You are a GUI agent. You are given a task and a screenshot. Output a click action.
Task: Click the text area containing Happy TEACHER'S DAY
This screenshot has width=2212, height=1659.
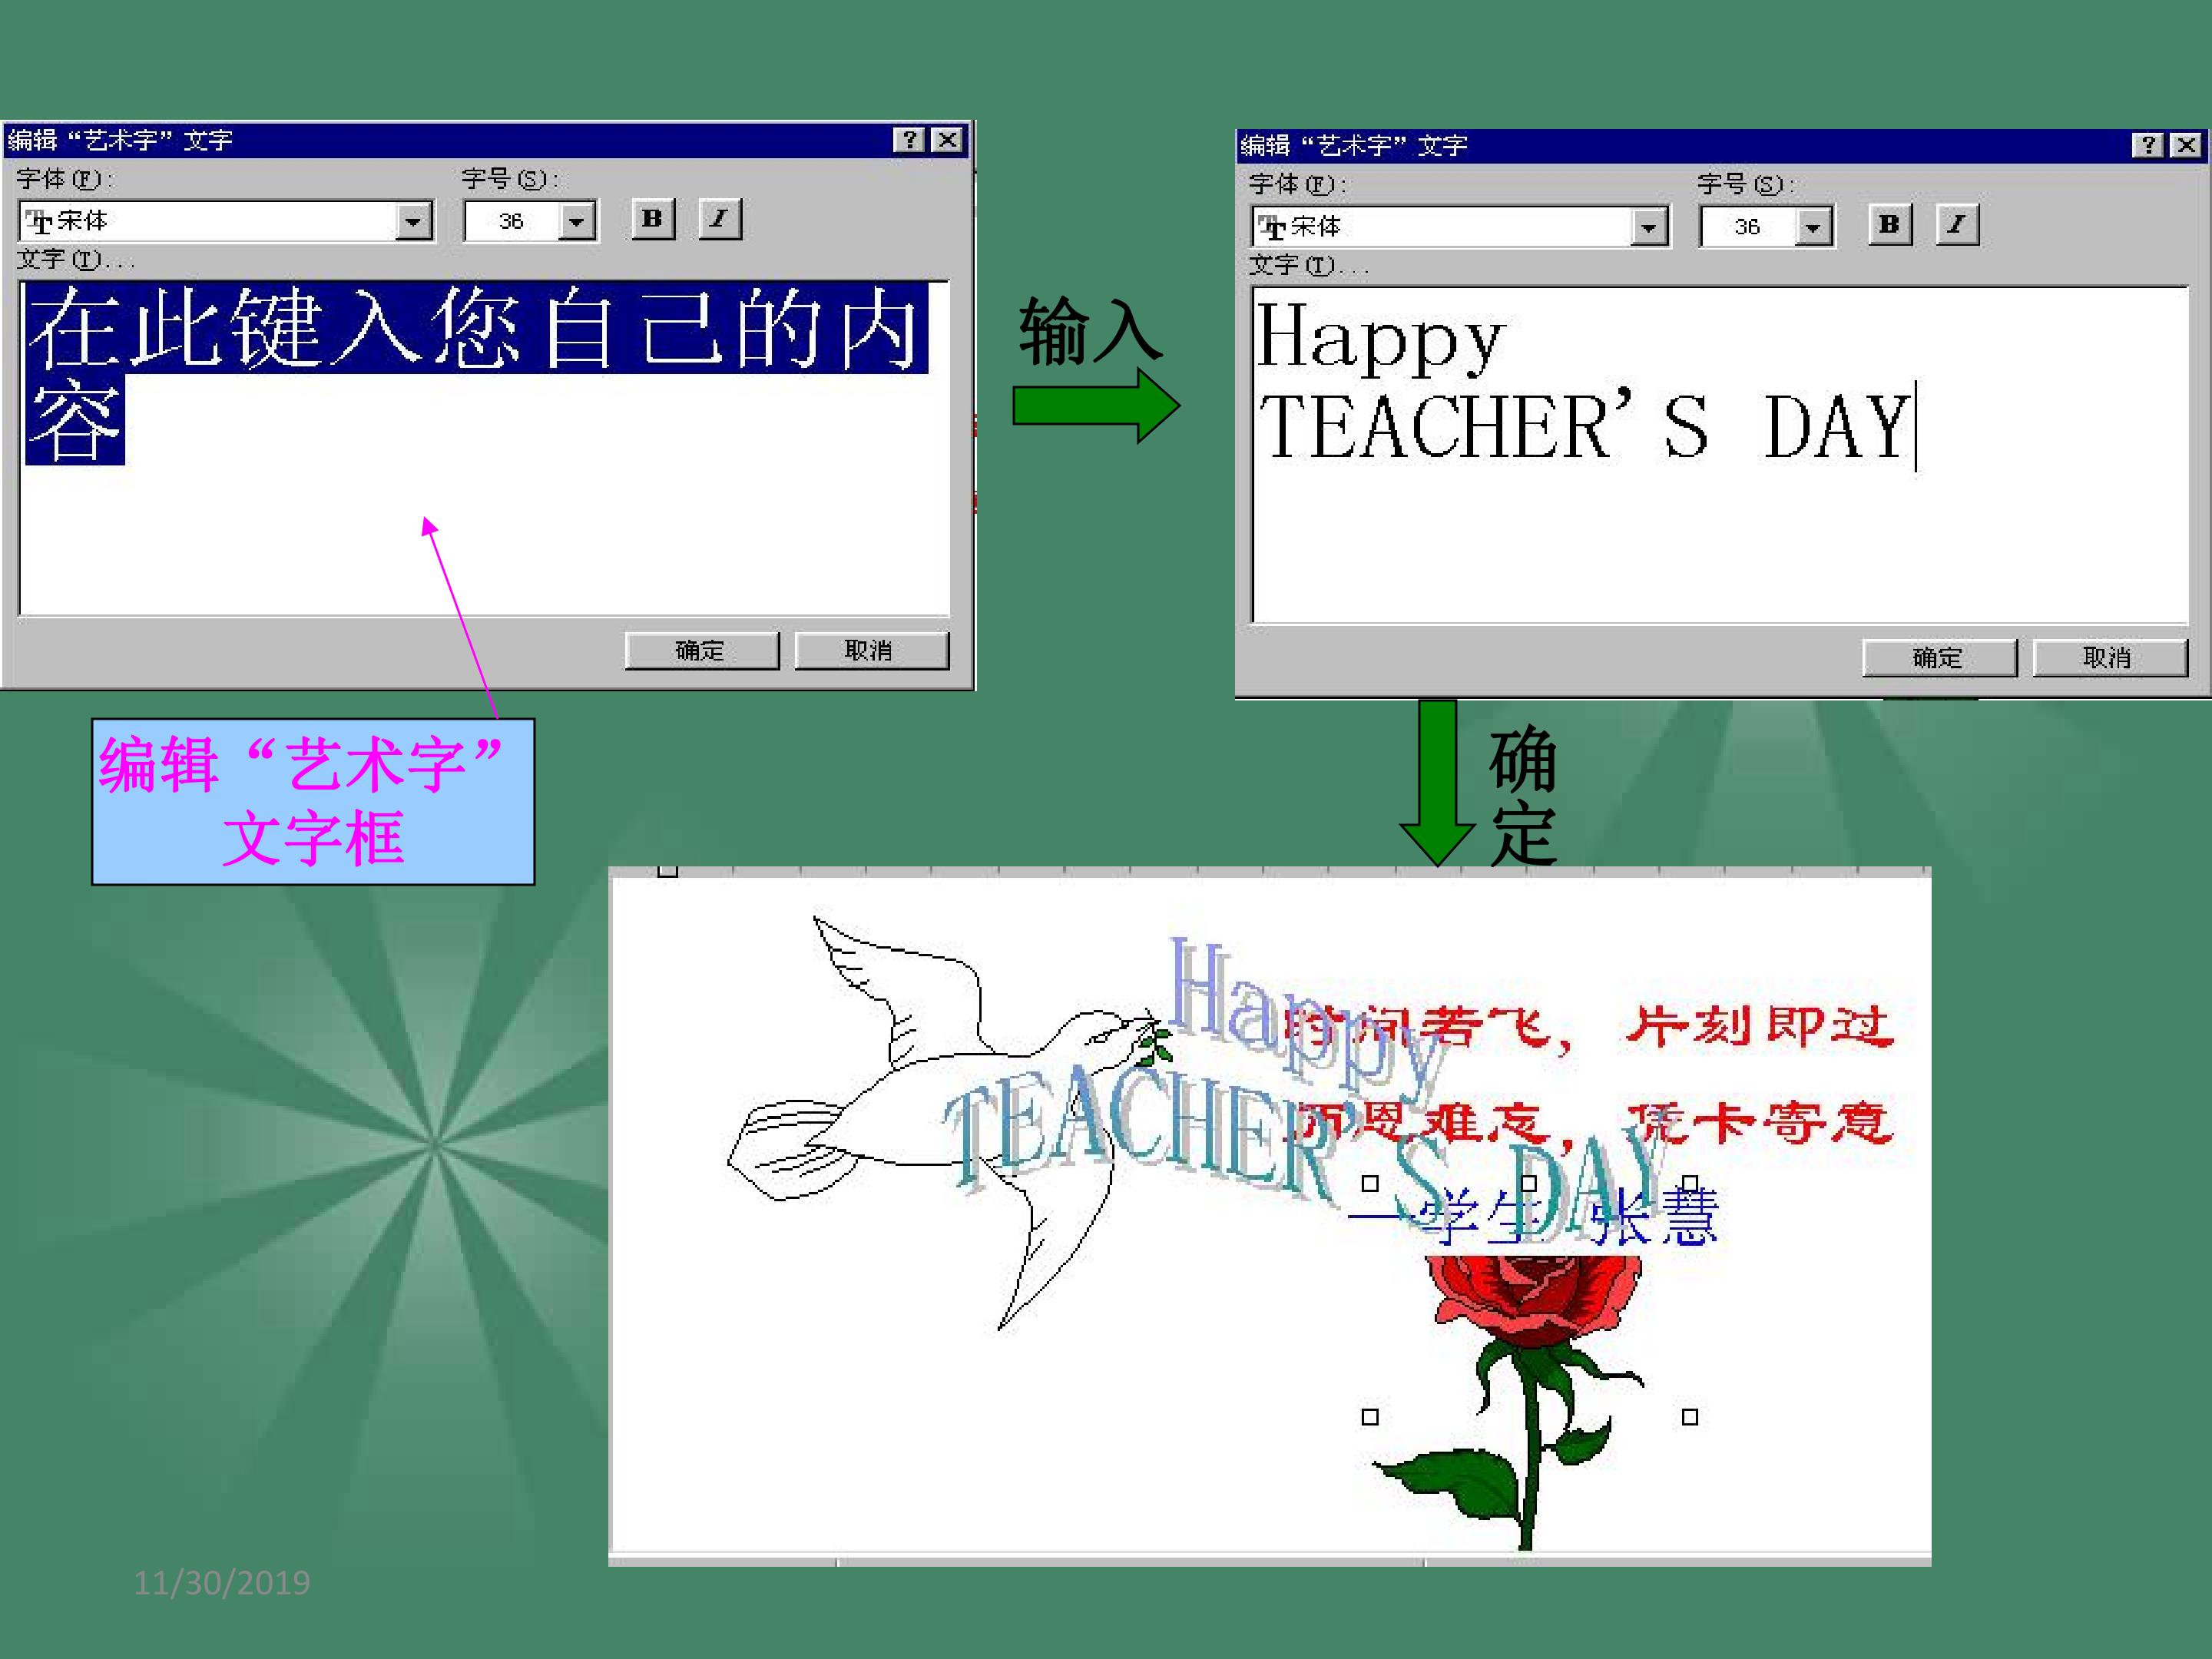(x=1720, y=455)
